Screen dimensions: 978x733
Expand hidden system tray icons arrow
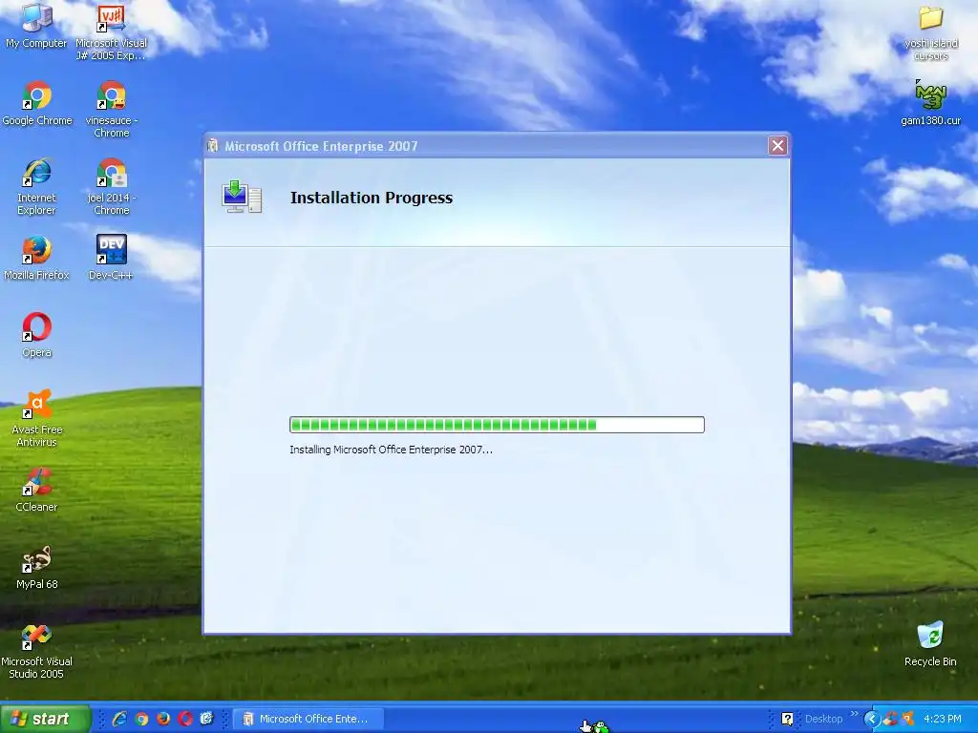click(x=872, y=719)
